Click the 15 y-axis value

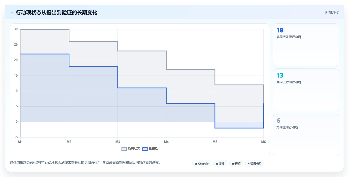pos(16,76)
